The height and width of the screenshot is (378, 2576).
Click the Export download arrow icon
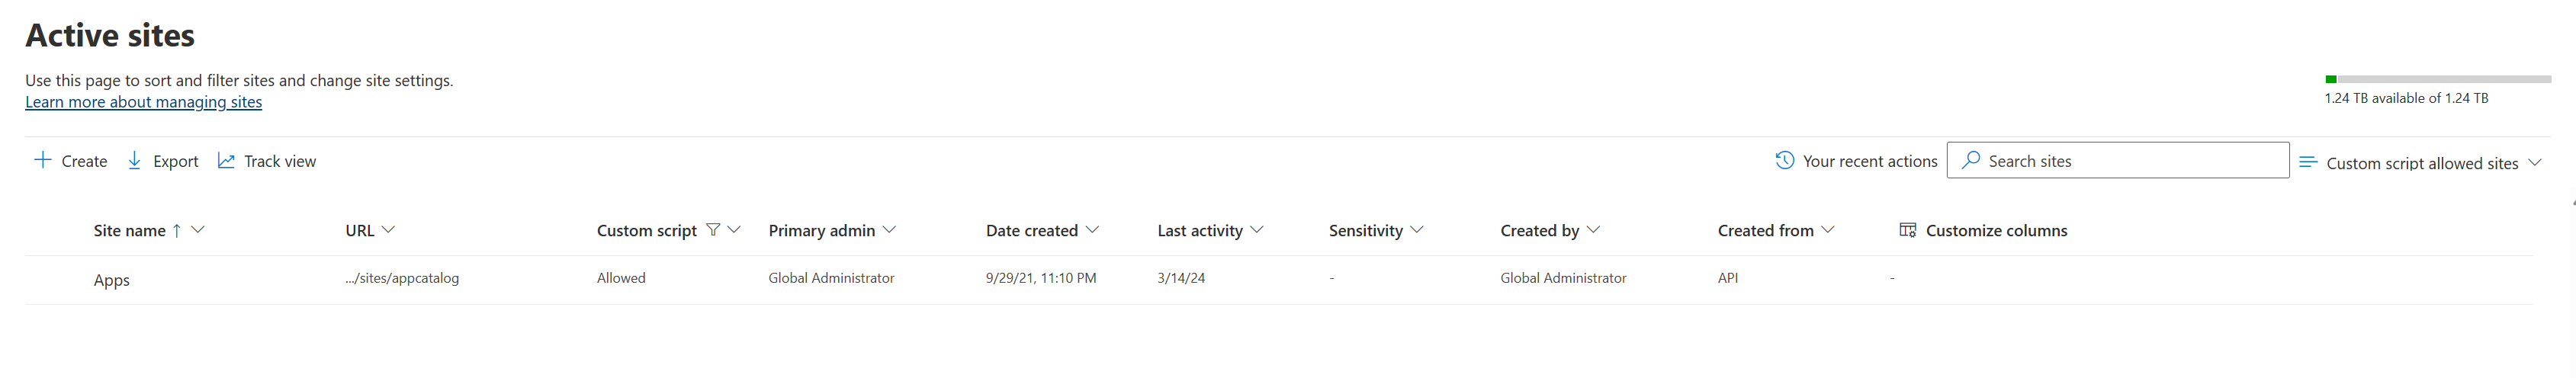pos(134,160)
